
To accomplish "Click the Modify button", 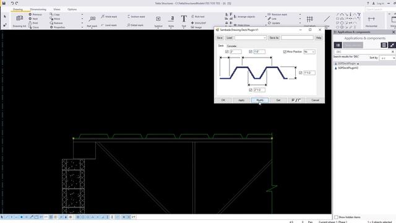I will (260, 100).
